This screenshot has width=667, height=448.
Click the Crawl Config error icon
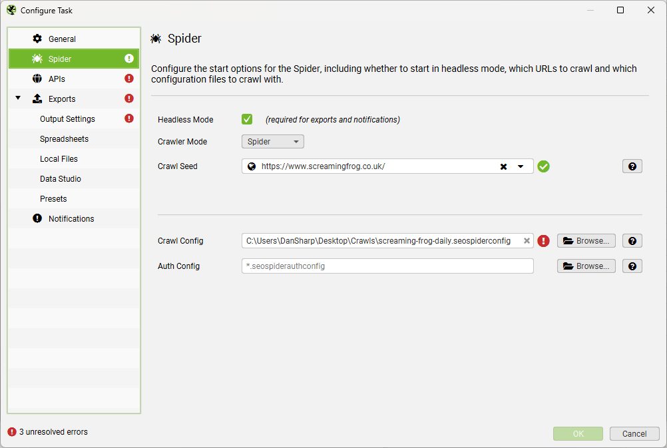pos(544,241)
